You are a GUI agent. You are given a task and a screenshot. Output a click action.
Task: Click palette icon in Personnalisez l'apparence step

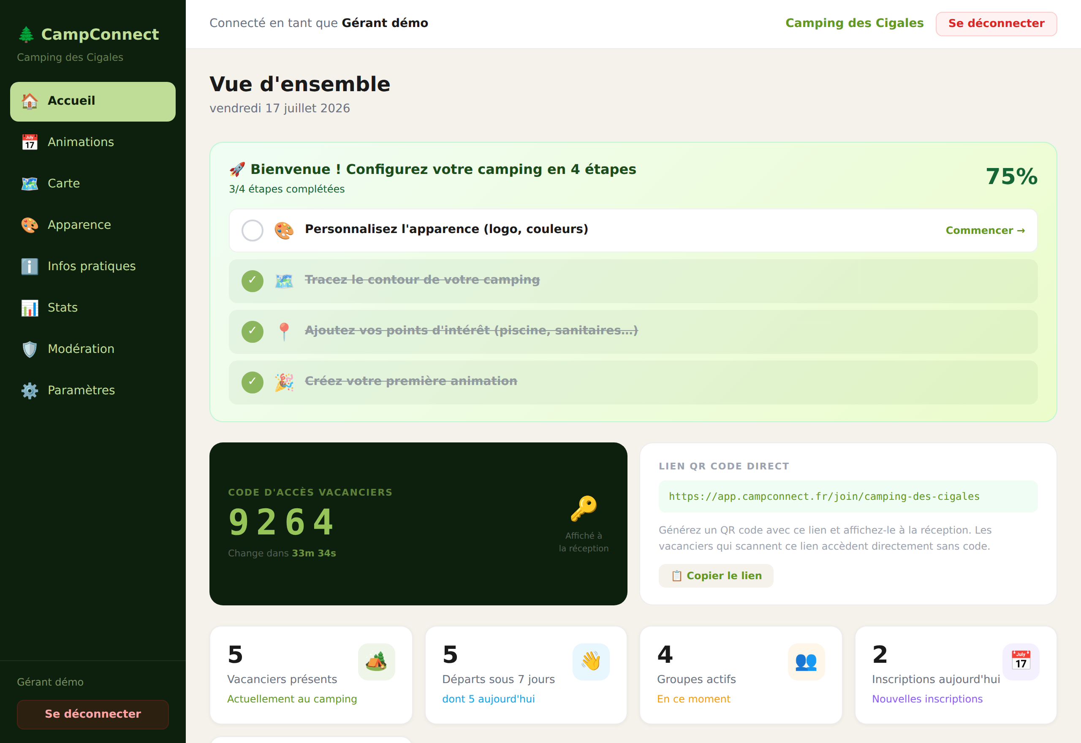[284, 230]
